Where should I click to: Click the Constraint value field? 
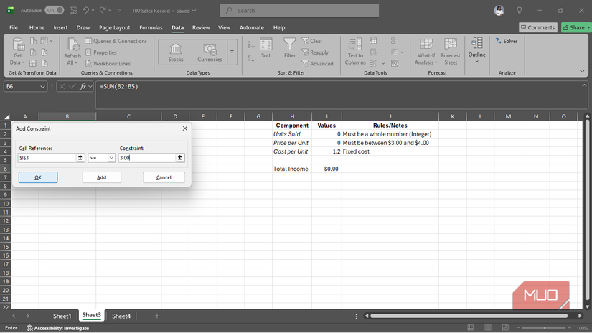point(147,158)
